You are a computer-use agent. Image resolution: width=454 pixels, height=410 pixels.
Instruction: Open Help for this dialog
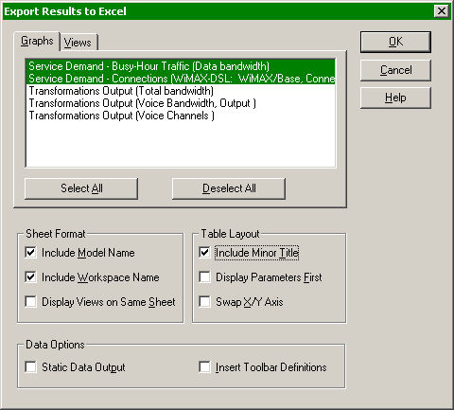point(395,98)
